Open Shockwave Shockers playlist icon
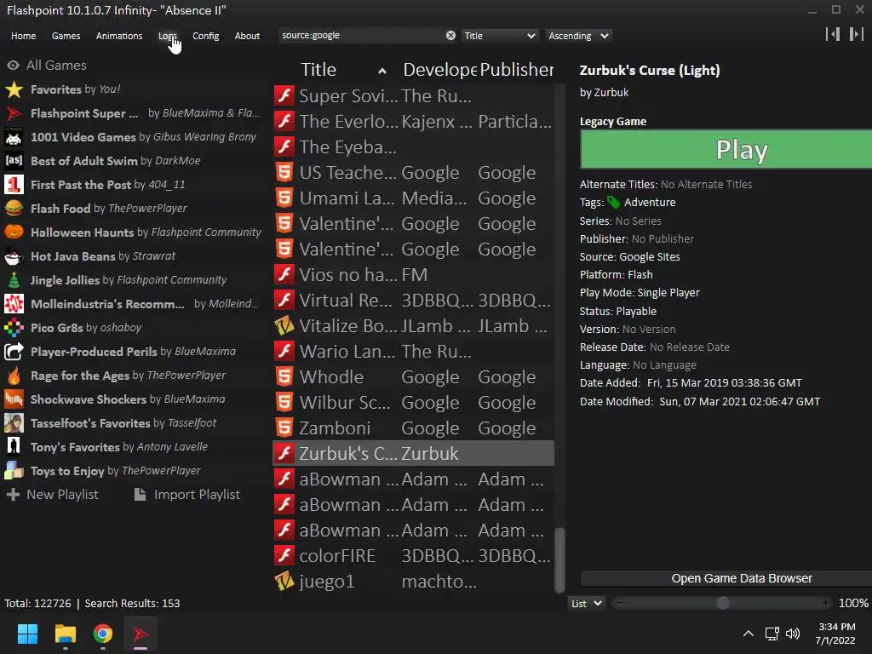 14,399
